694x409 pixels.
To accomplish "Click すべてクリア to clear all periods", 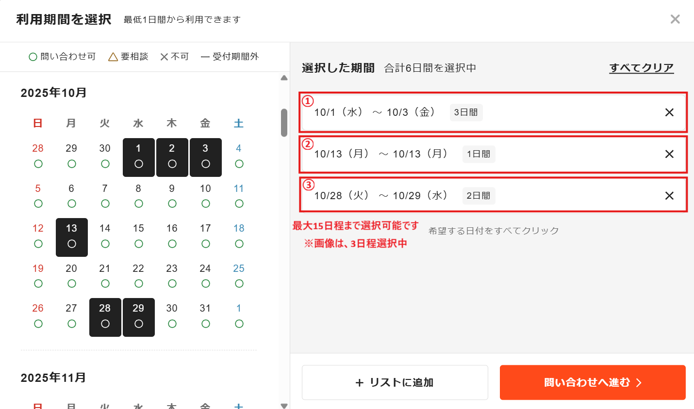I will pyautogui.click(x=641, y=68).
